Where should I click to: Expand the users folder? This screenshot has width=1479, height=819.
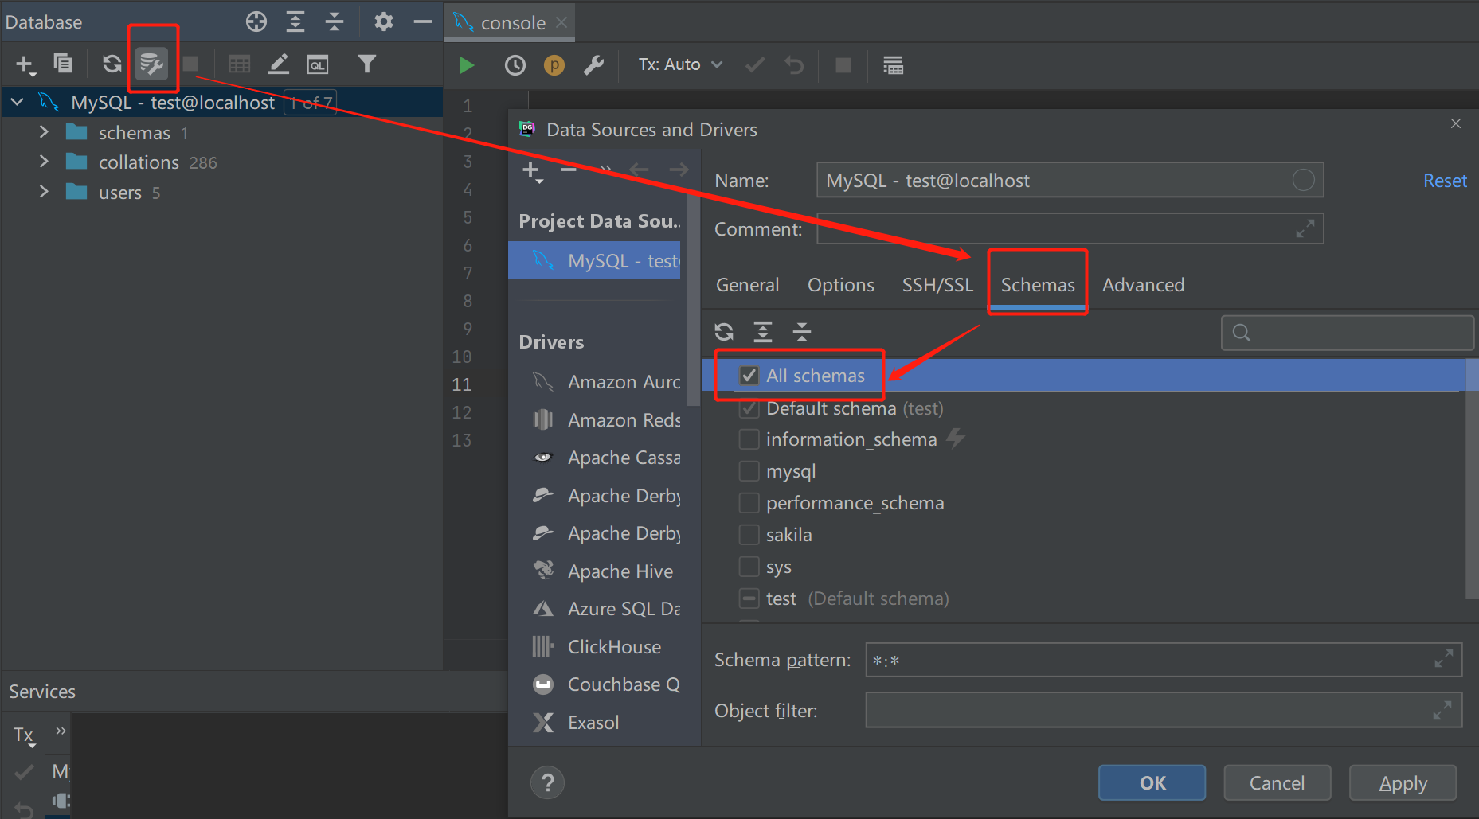pos(44,192)
